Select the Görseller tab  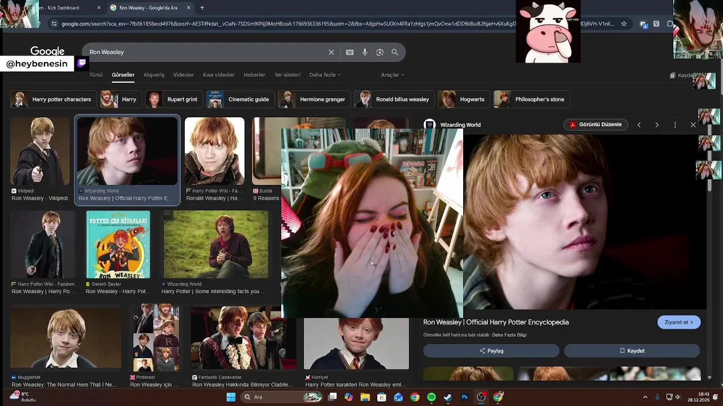[x=123, y=75]
